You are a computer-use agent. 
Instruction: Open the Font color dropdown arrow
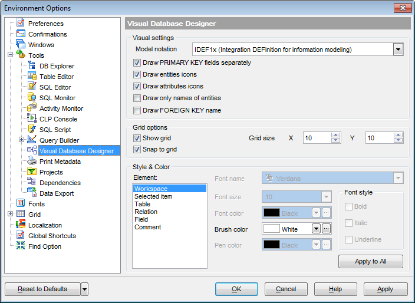317,212
